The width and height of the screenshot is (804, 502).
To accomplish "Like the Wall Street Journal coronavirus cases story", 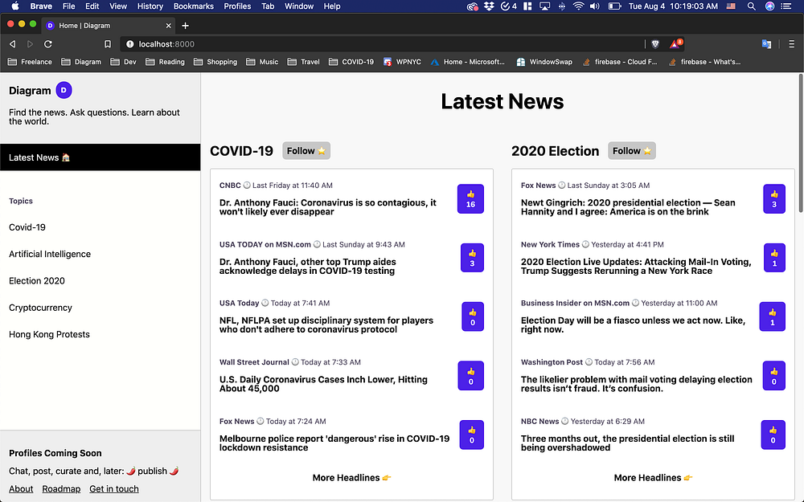I will pyautogui.click(x=470, y=376).
